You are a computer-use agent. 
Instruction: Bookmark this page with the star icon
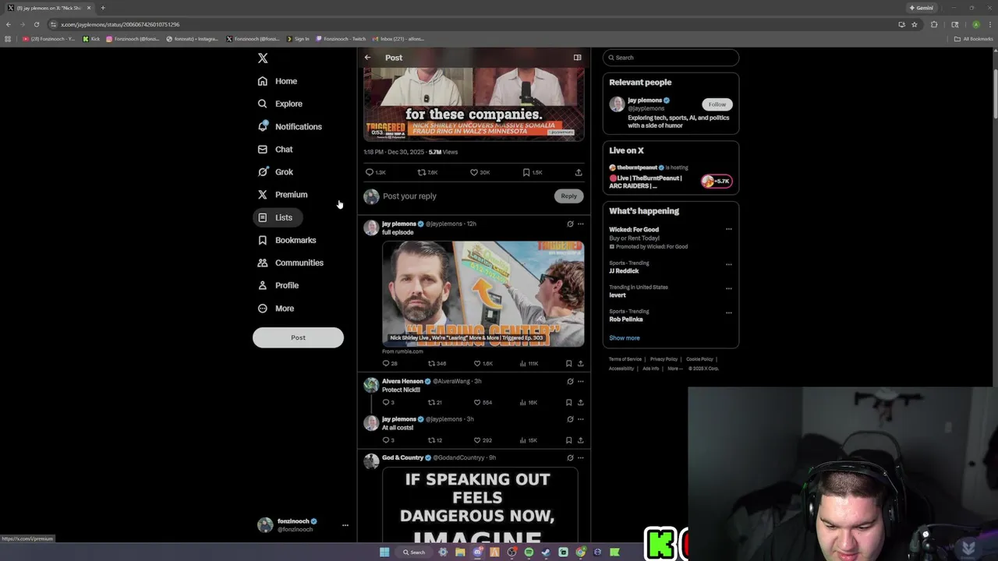(x=915, y=24)
